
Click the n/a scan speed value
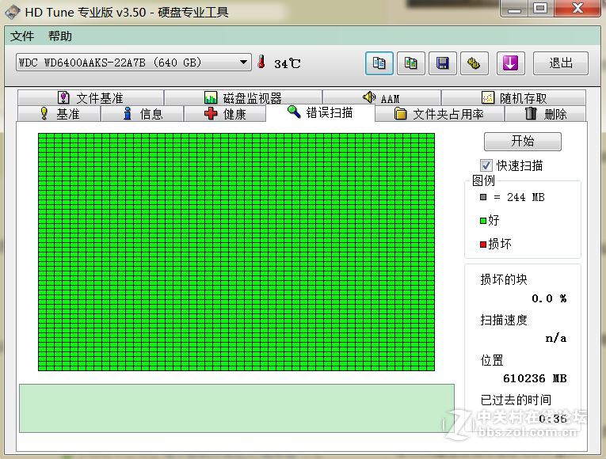pos(556,339)
